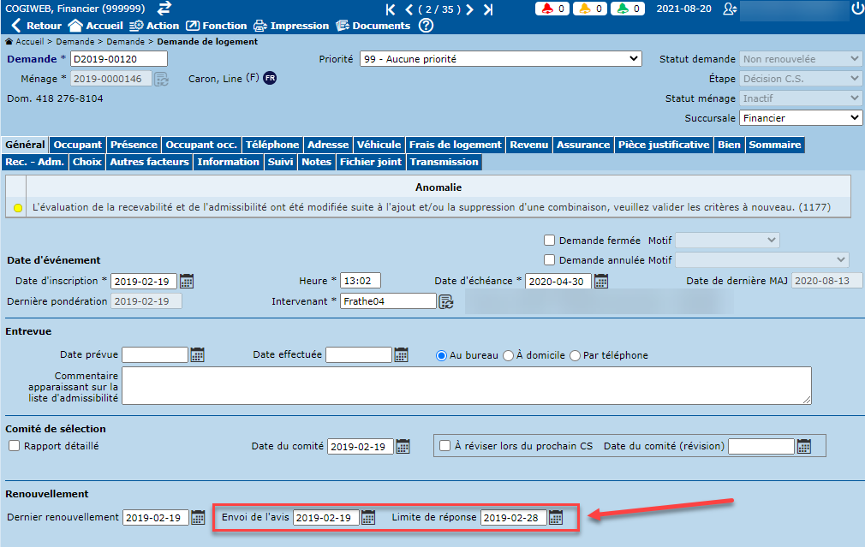The image size is (865, 547).
Task: Open calendar for Date d'échéance
Action: pos(601,281)
